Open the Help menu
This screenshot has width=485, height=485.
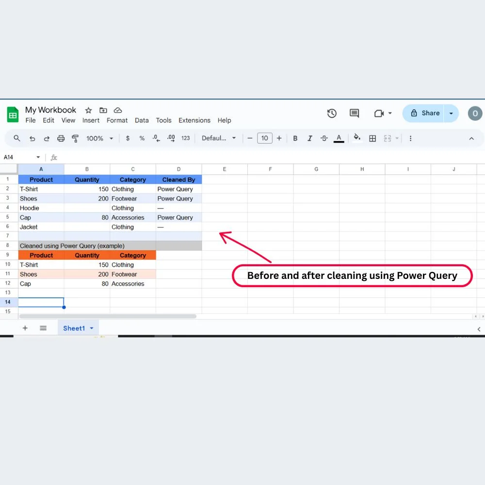[224, 120]
